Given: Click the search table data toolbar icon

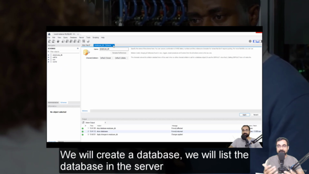Looking at the screenshot, I should 84,41.
